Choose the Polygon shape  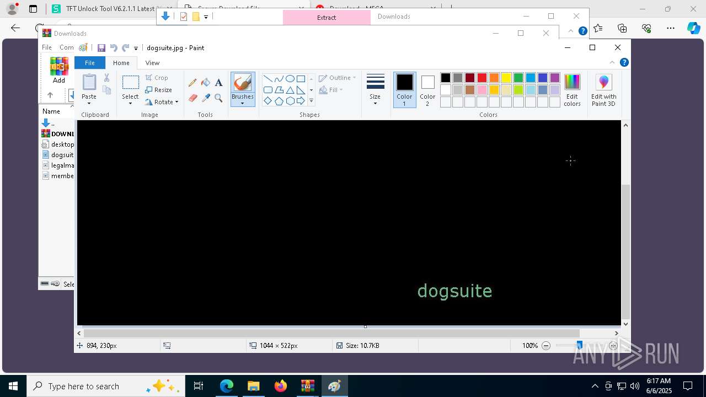click(x=279, y=90)
